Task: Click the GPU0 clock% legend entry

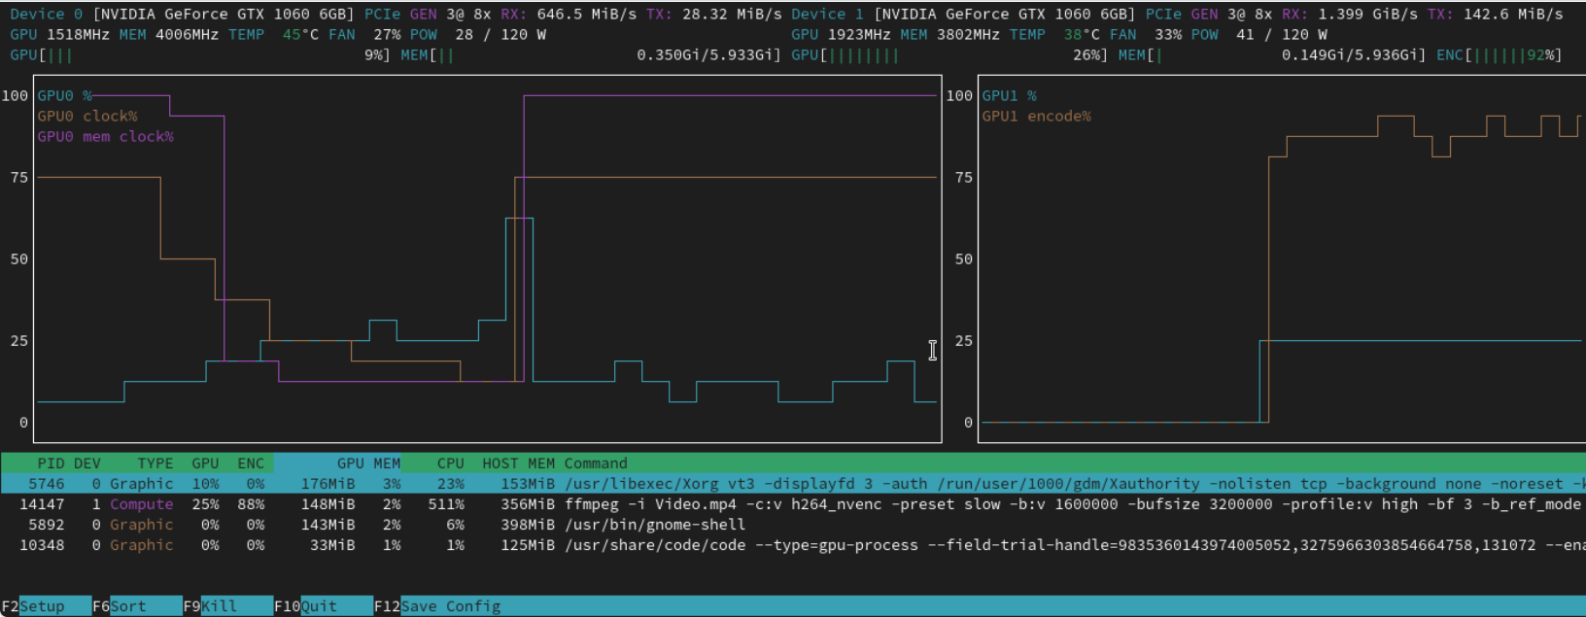Action: point(87,116)
